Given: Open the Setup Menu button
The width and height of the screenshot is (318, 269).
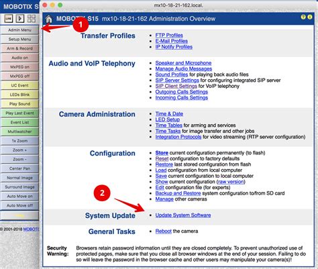Looking at the screenshot, I should pos(19,39).
